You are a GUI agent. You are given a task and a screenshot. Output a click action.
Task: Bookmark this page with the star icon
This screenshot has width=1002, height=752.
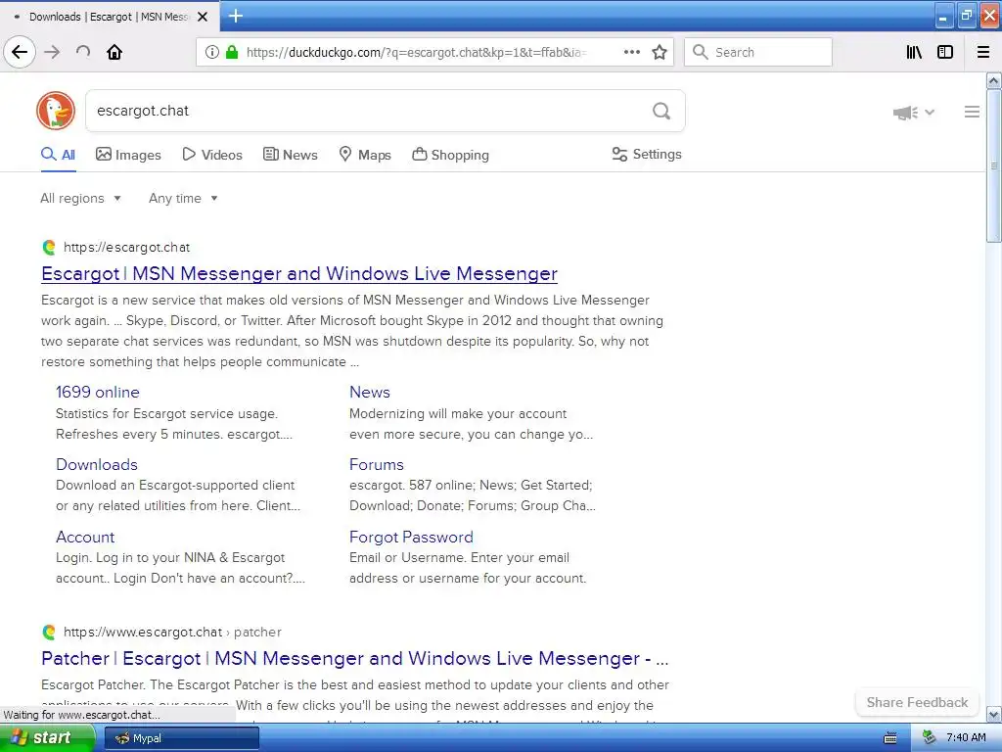660,52
